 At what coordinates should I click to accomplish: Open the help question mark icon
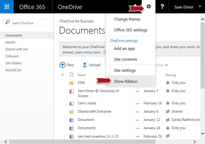tap(162, 6)
